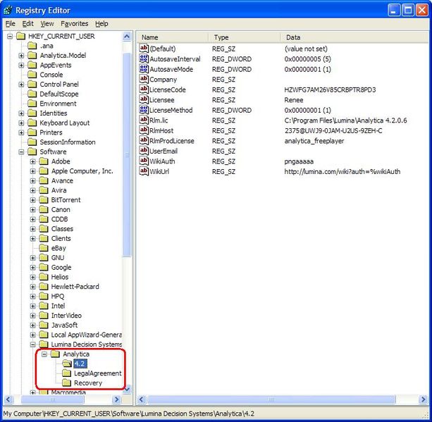Select the InterVideo key
The height and width of the screenshot is (422, 432).
pyautogui.click(x=66, y=316)
